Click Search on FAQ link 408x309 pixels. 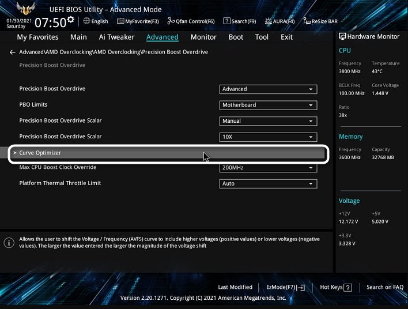pos(385,287)
